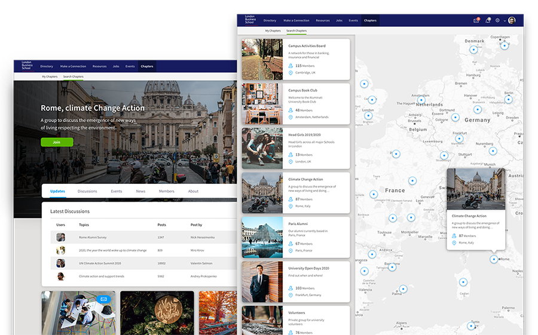Open Resources menu in left window
The width and height of the screenshot is (538, 335).
(x=99, y=66)
